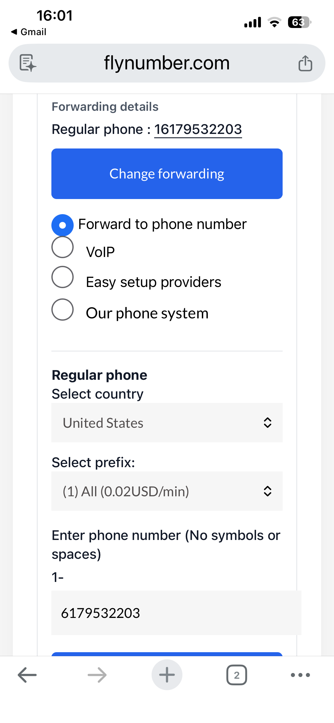Open the United States country dropdown
334x723 pixels.
167,423
